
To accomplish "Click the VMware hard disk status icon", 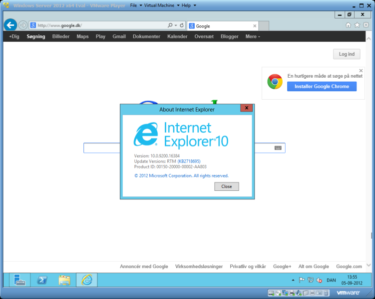I will pyautogui.click(x=271, y=293).
